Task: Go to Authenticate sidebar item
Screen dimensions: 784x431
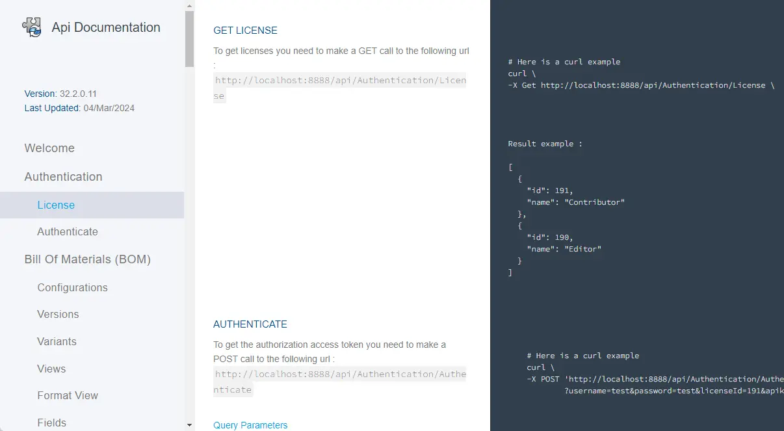Action: tap(68, 232)
